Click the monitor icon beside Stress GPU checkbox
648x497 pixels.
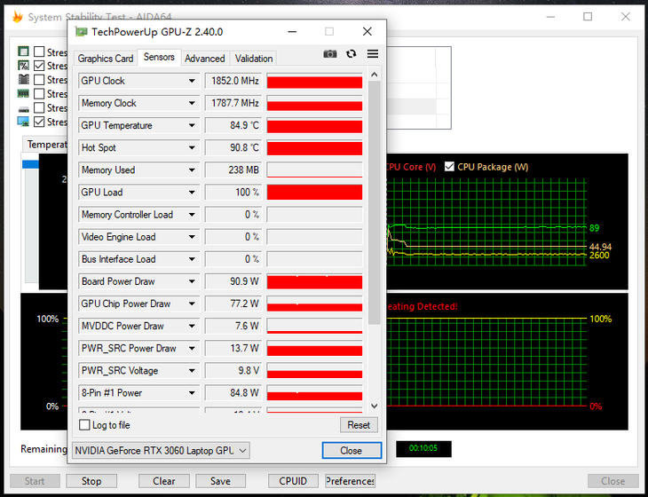(24, 122)
